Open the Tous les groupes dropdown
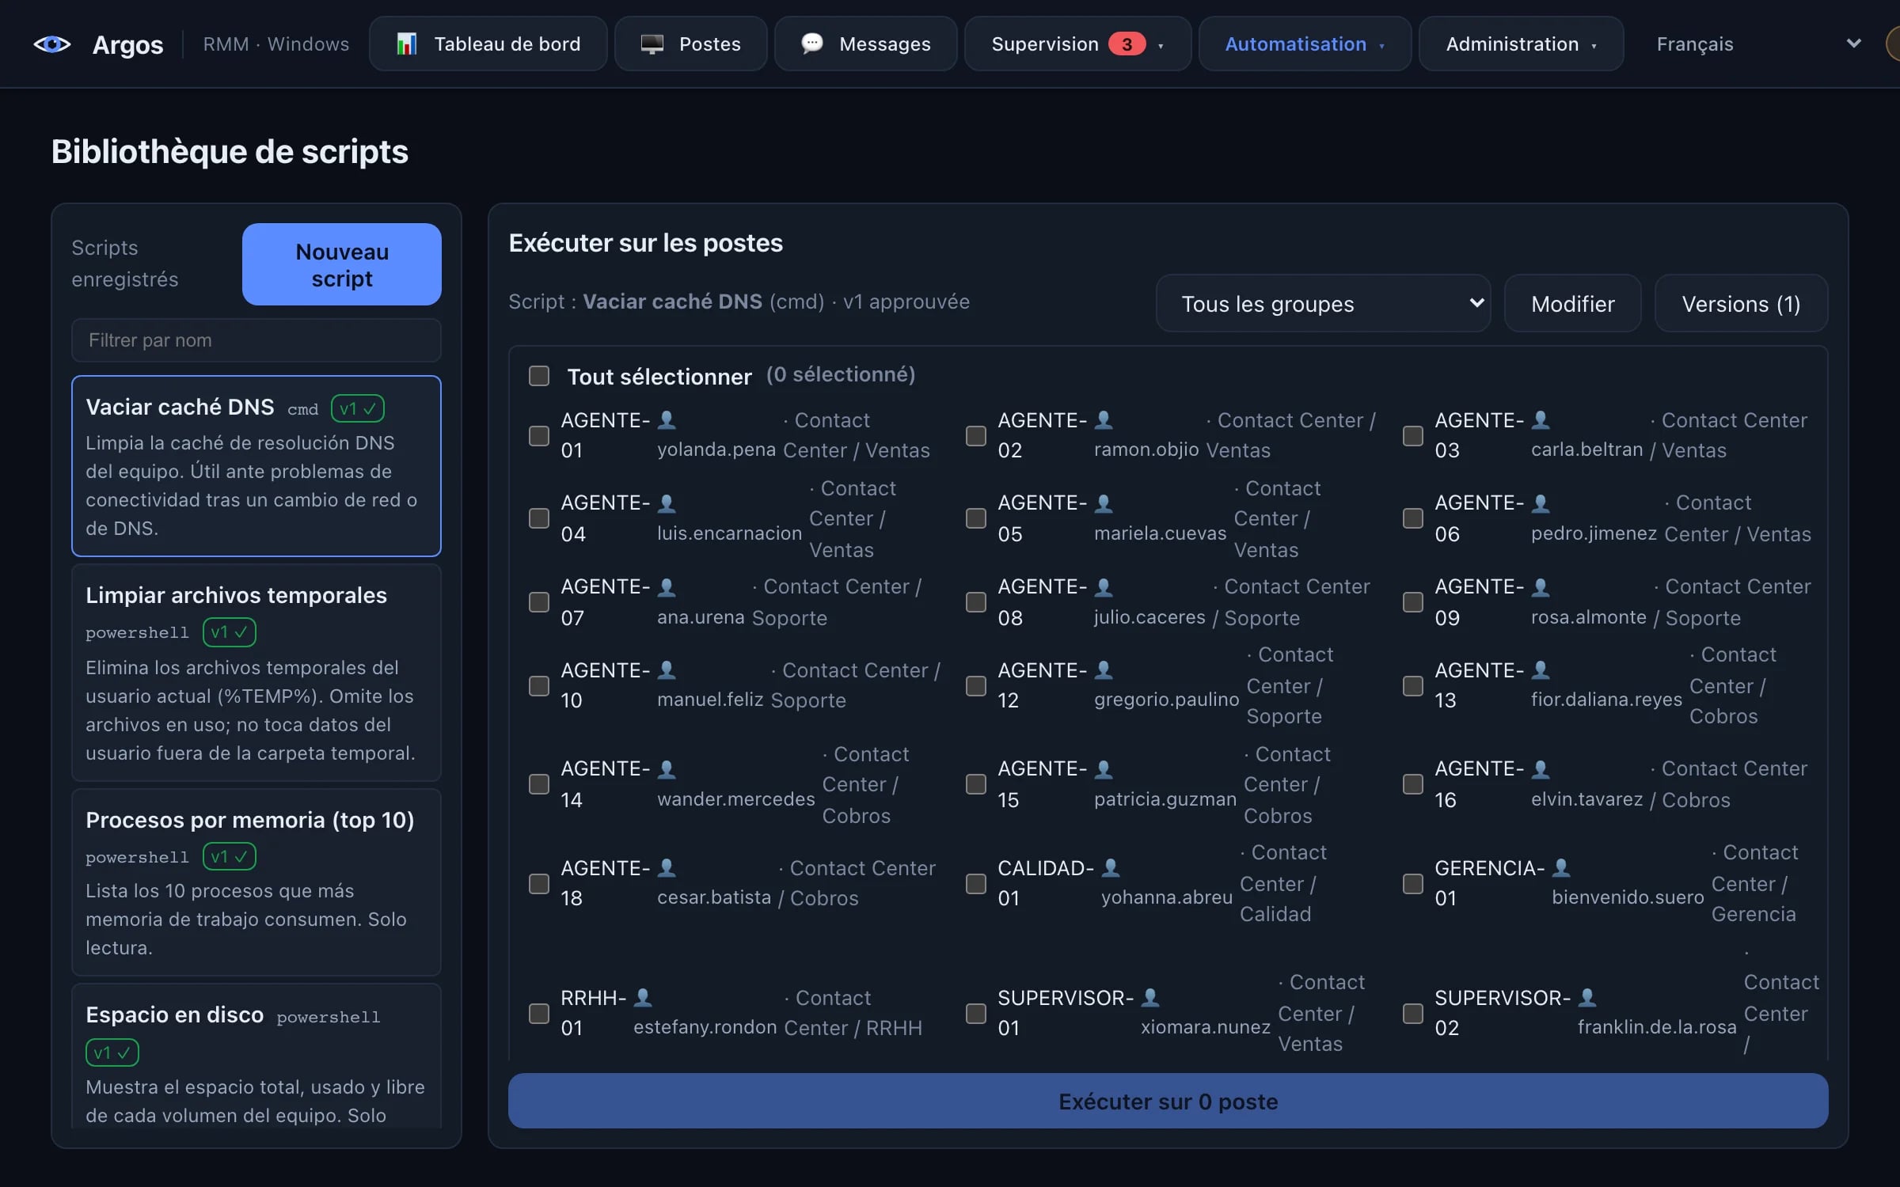This screenshot has height=1187, width=1900. pyautogui.click(x=1323, y=304)
